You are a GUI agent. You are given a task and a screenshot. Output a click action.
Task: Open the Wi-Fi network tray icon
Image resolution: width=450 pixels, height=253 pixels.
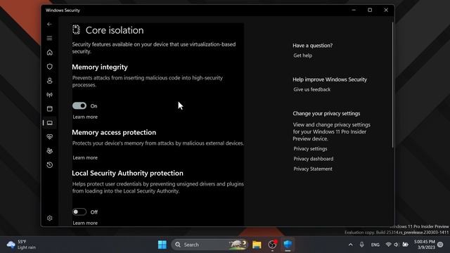coord(388,245)
